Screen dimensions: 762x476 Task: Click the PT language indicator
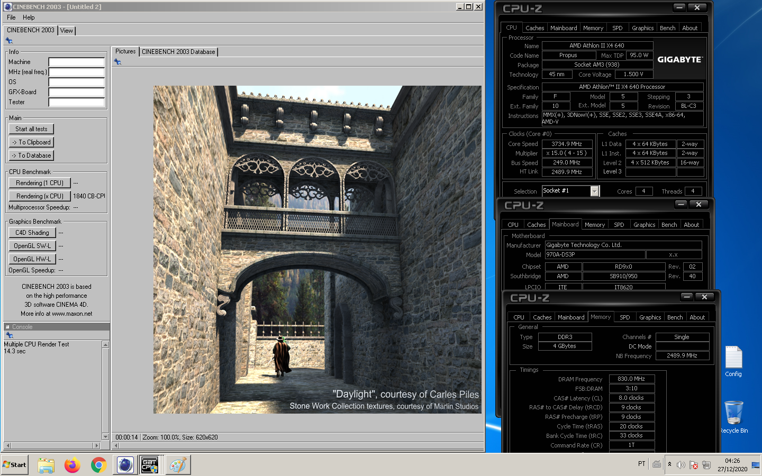point(641,464)
